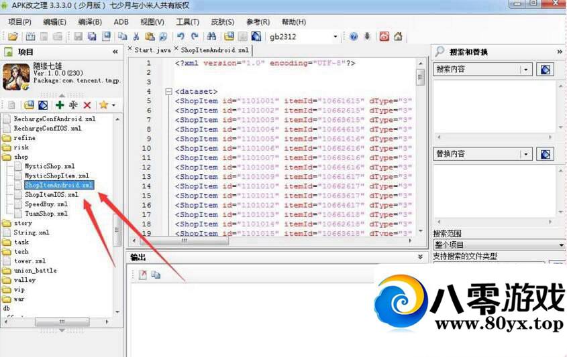The image size is (567, 357).
Task: Select the vip folder in the tree
Action: [19, 289]
